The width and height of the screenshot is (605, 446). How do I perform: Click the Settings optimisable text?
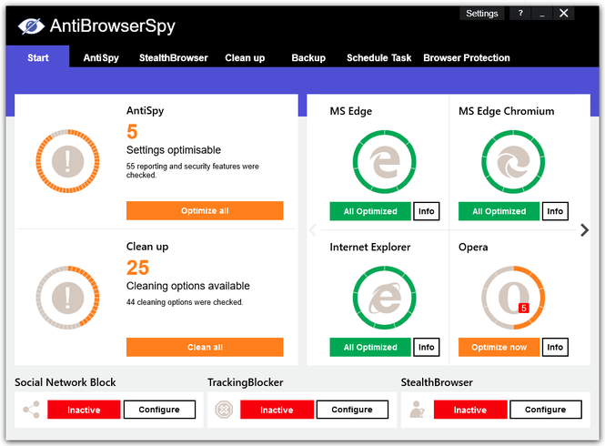pyautogui.click(x=174, y=150)
